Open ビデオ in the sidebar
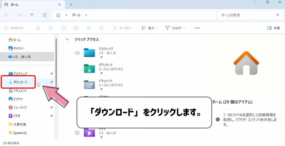This screenshot has width=285, height=146. [x=14, y=116]
